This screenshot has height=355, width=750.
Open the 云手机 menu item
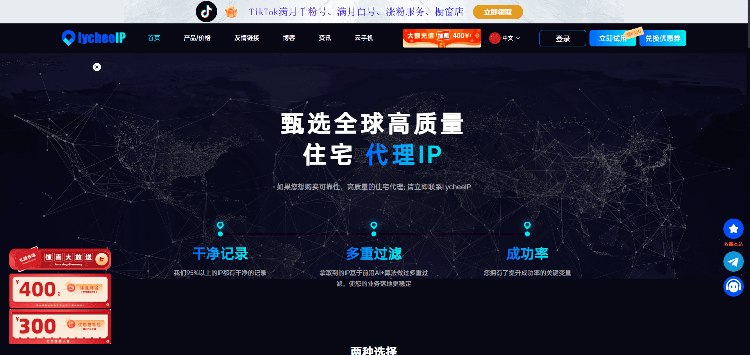click(364, 38)
